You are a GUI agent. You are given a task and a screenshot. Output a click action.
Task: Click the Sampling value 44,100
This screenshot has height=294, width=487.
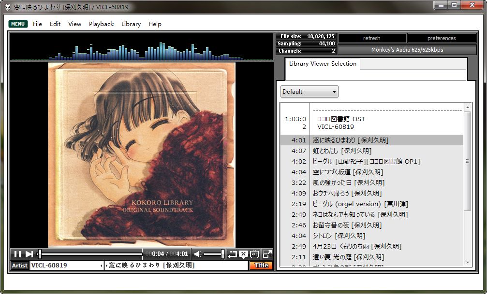pyautogui.click(x=327, y=43)
